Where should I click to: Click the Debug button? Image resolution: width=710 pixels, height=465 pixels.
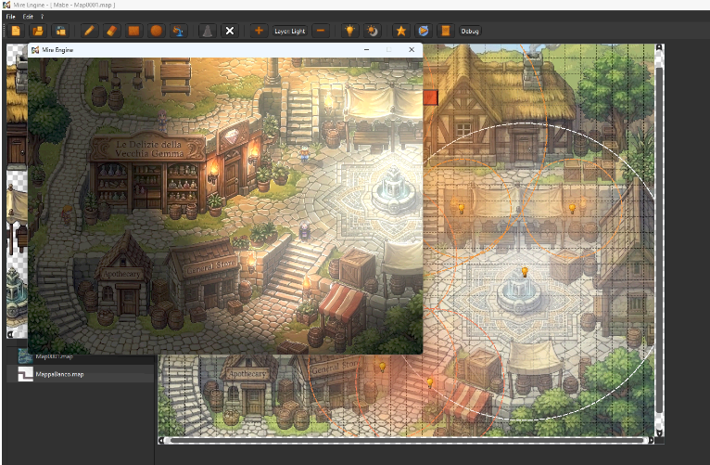point(470,31)
